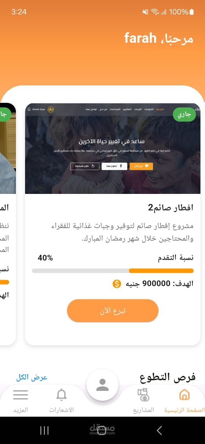This screenshot has width=205, height=444.
Task: Open the profile person icon button
Action: click(102, 385)
